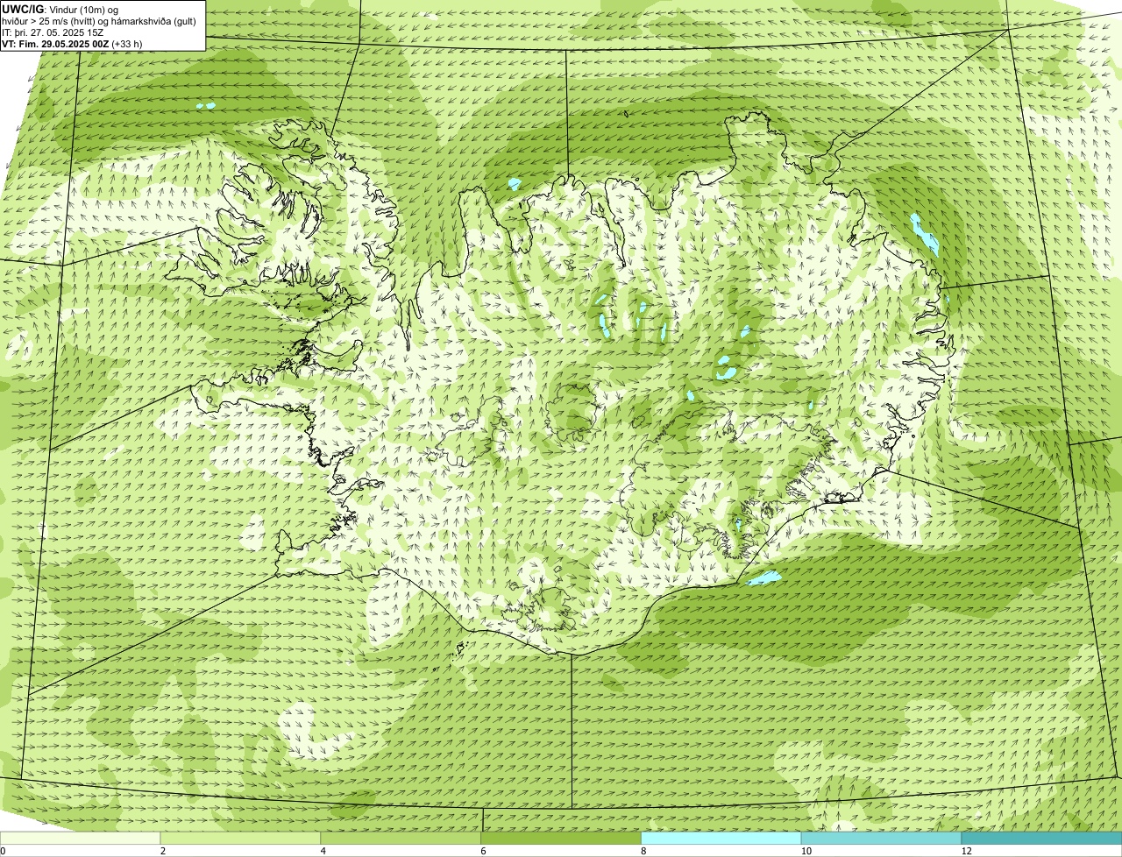Click the 6–8 m/s dark green legend swatch
Viewport: 1122px width, 857px height.
click(x=562, y=838)
